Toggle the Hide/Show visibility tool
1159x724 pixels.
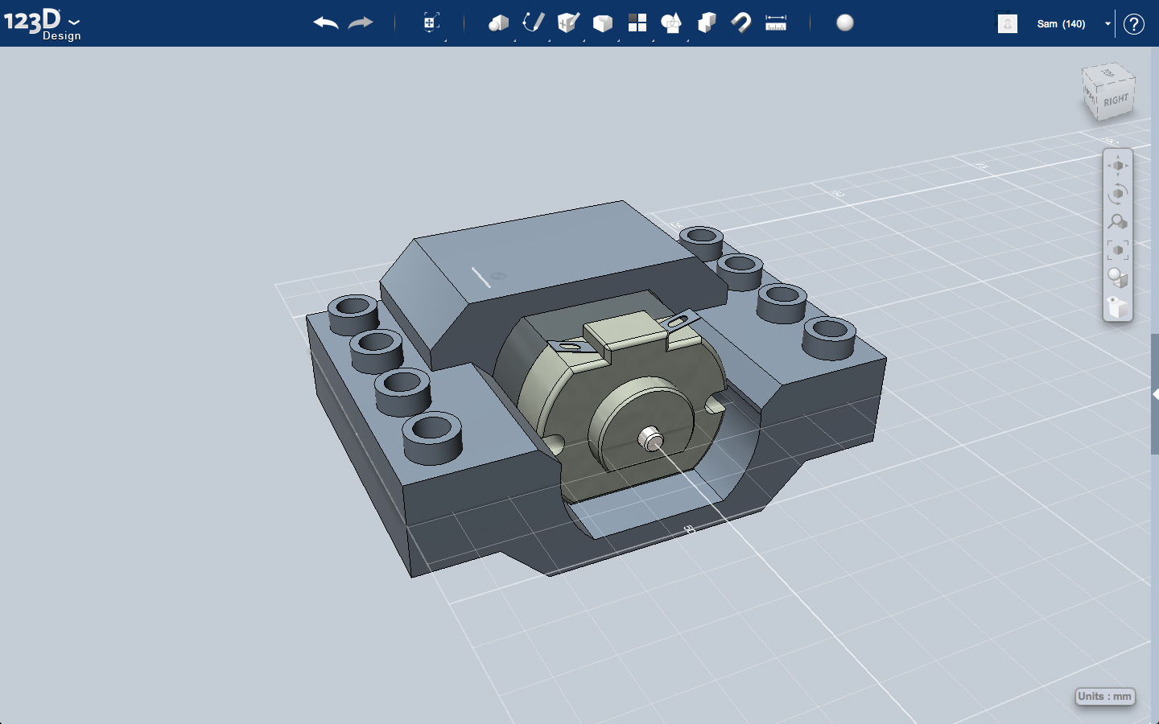pyautogui.click(x=1116, y=306)
